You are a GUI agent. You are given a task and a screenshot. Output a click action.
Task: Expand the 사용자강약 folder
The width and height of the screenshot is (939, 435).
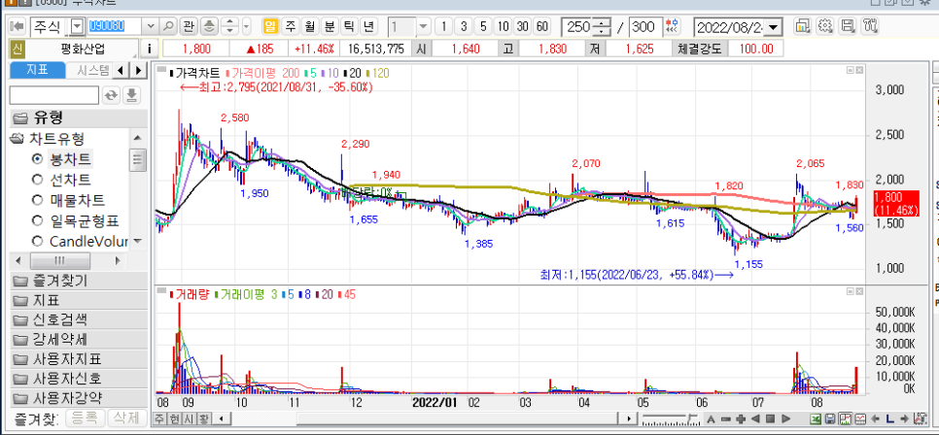79,398
